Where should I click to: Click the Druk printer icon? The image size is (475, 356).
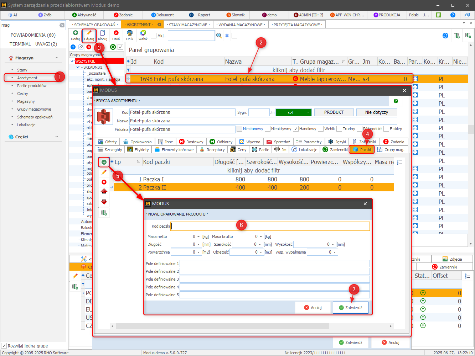(x=130, y=33)
